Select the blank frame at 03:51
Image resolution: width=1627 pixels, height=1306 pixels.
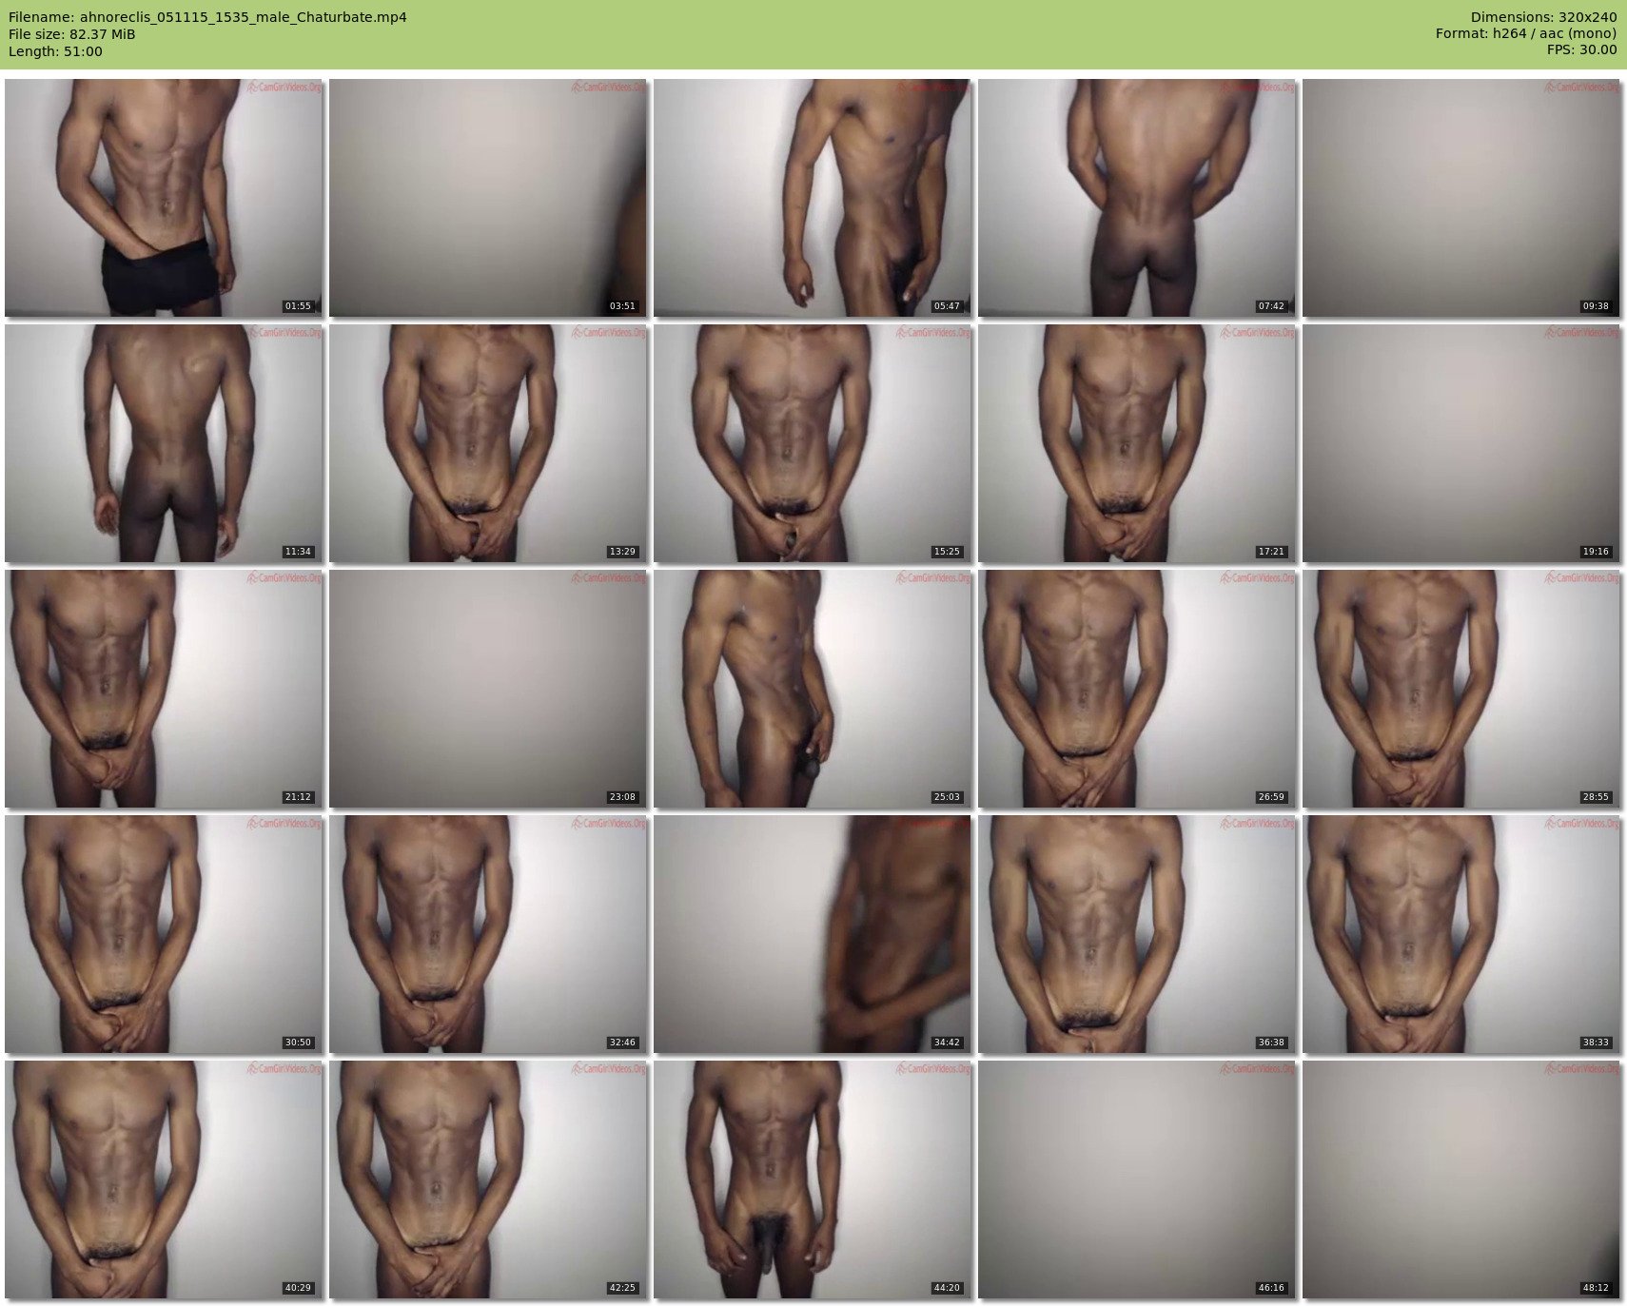pyautogui.click(x=488, y=198)
